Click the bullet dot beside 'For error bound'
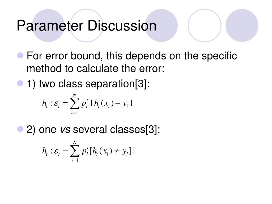 click(x=20, y=56)
